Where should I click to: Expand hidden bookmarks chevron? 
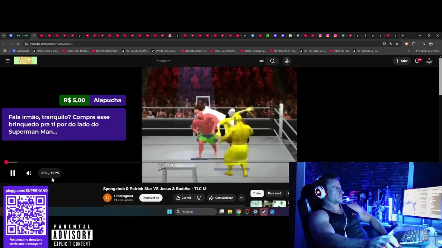pos(409,51)
